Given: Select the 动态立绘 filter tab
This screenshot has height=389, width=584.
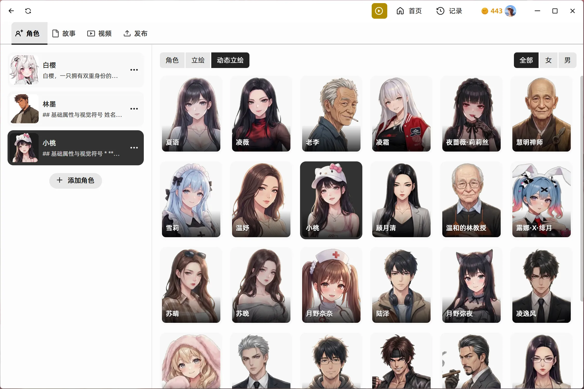Looking at the screenshot, I should click(230, 60).
